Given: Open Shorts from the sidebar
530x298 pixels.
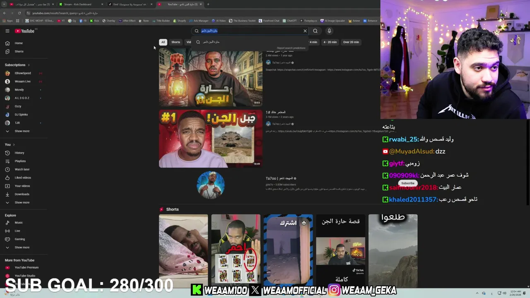Looking at the screenshot, I should [x=19, y=51].
